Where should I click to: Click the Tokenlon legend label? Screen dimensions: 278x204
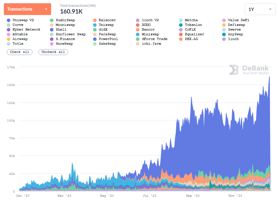click(x=194, y=25)
